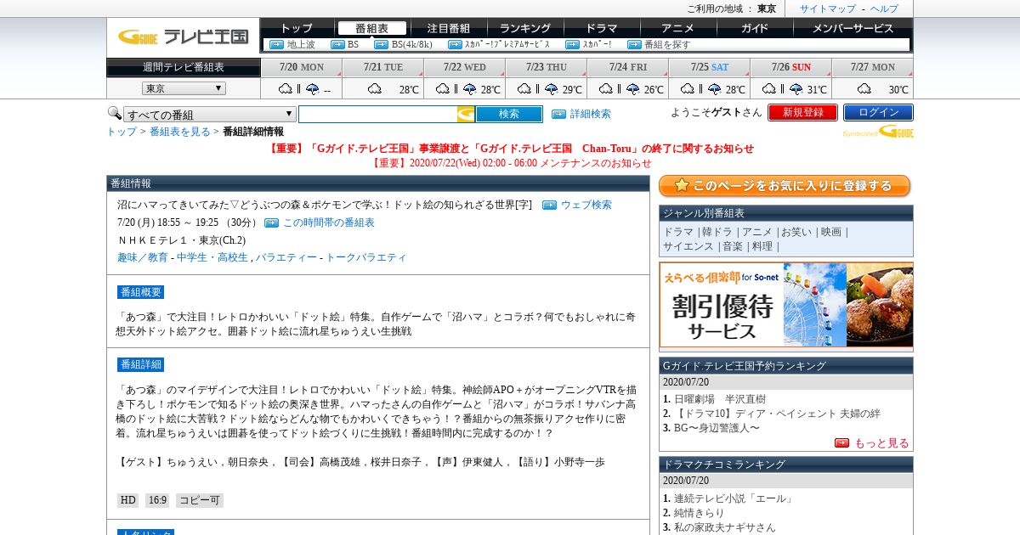
Task: Click the weather icon under 7/27 MON
Action: click(864, 89)
